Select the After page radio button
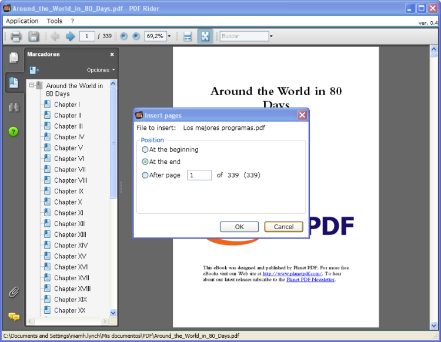 (x=145, y=175)
